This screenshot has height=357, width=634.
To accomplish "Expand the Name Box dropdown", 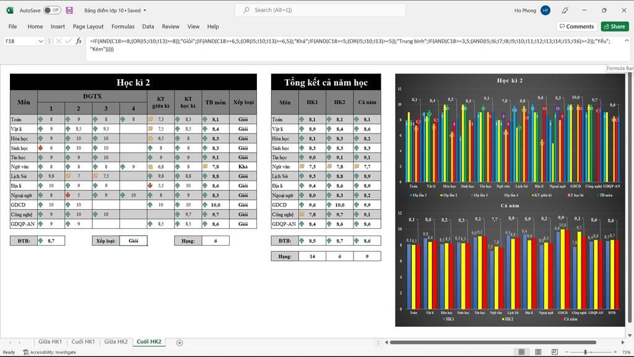I will pos(40,41).
